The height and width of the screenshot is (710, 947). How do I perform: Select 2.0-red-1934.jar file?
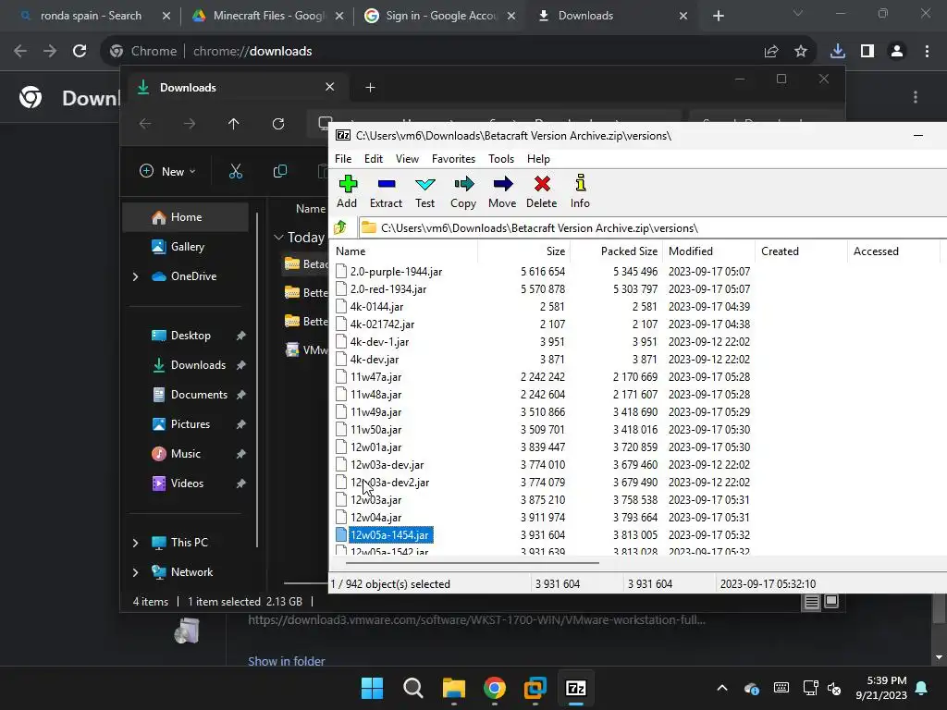point(388,289)
